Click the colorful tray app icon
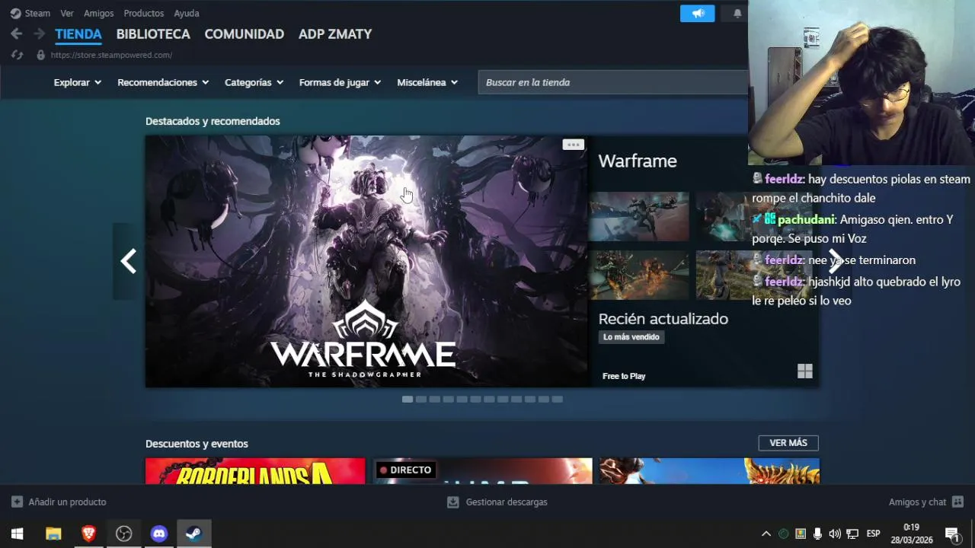The height and width of the screenshot is (548, 975). [801, 534]
